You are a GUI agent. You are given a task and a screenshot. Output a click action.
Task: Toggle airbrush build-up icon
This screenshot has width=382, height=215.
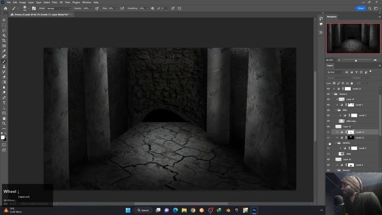122,8
